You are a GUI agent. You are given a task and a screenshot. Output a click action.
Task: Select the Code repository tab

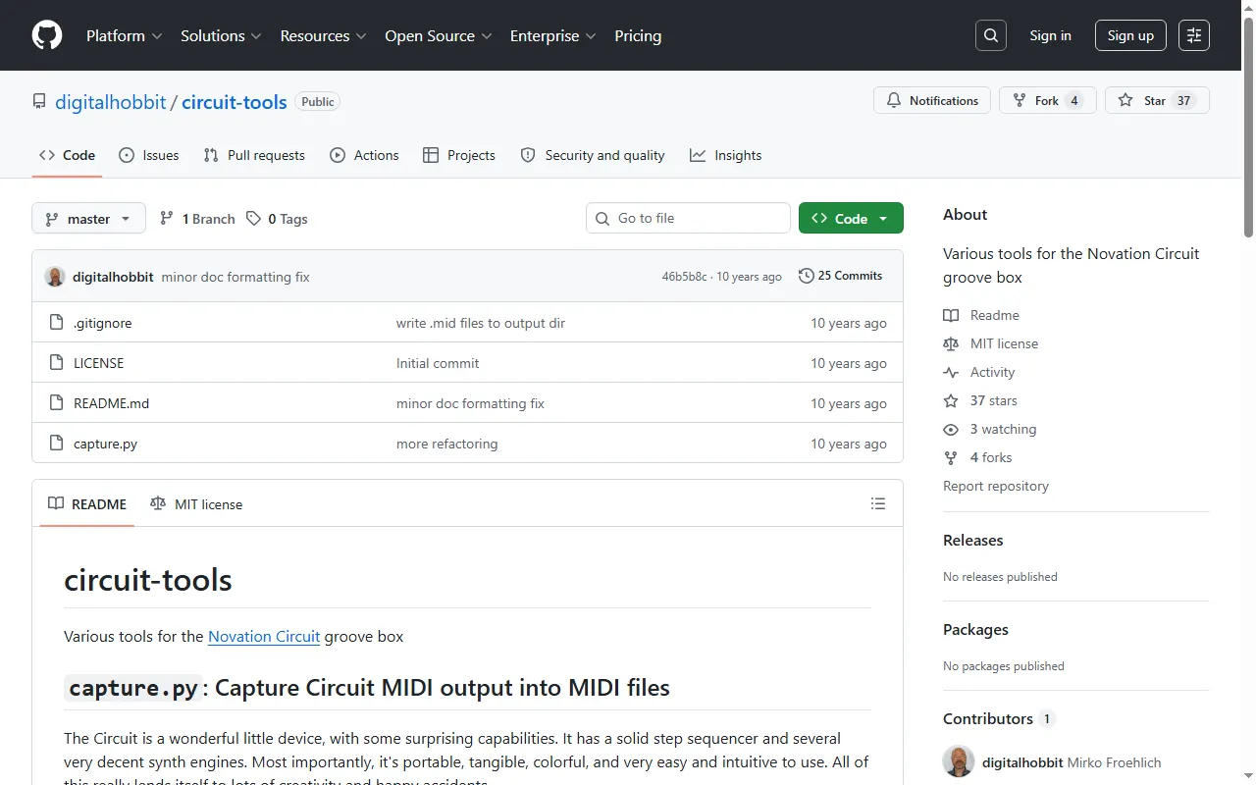click(67, 155)
